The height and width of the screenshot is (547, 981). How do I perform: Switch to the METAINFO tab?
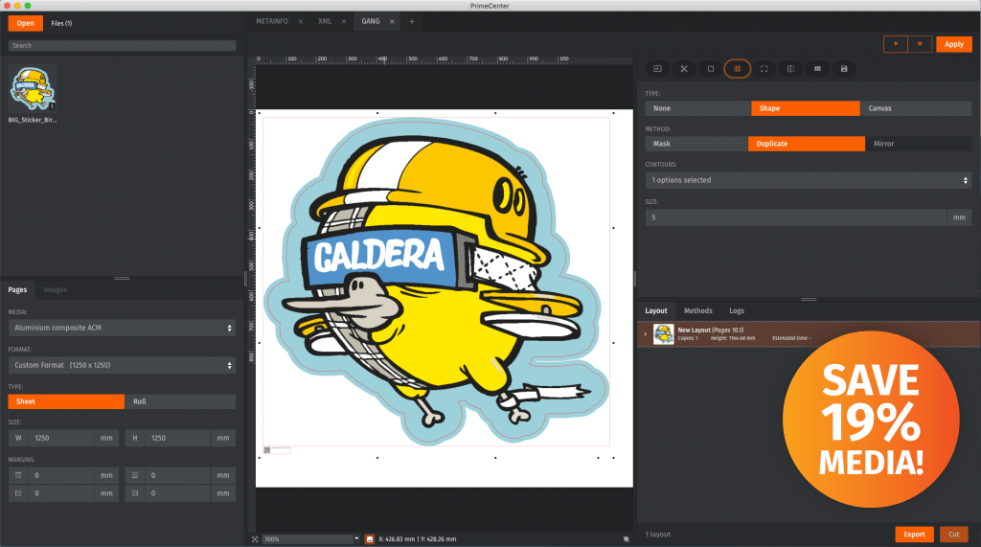click(x=274, y=21)
